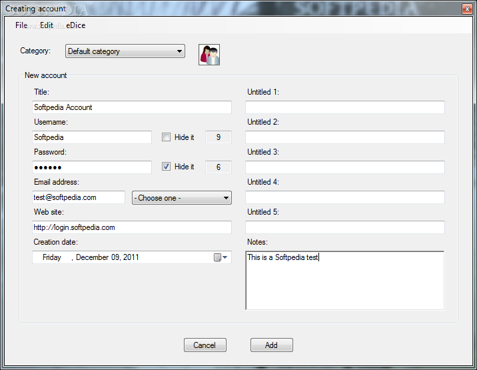The width and height of the screenshot is (477, 370).
Task: Click the Category label
Action: click(x=35, y=51)
